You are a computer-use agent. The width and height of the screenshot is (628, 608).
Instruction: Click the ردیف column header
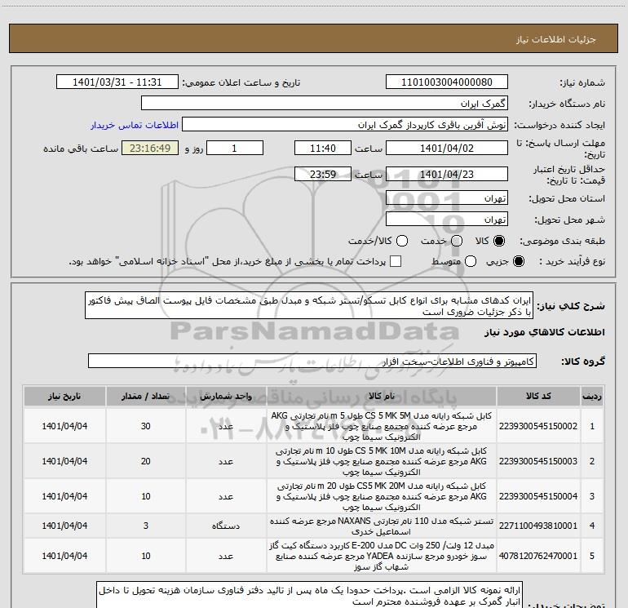592,396
